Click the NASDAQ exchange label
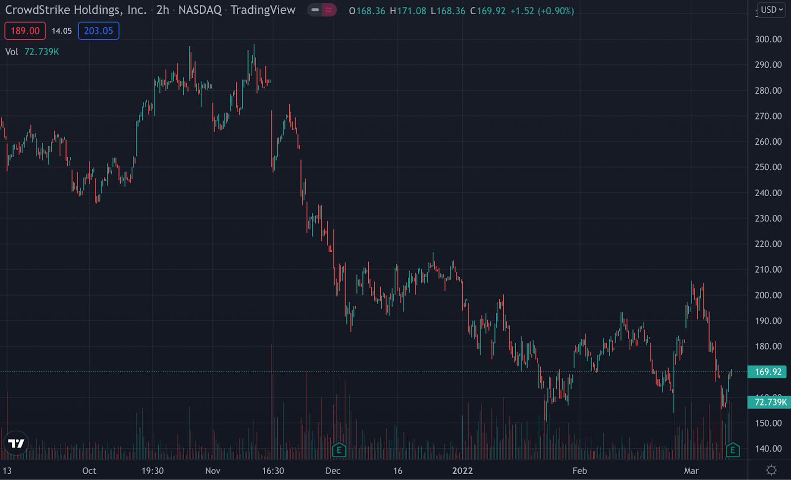The width and height of the screenshot is (791, 480). (200, 10)
